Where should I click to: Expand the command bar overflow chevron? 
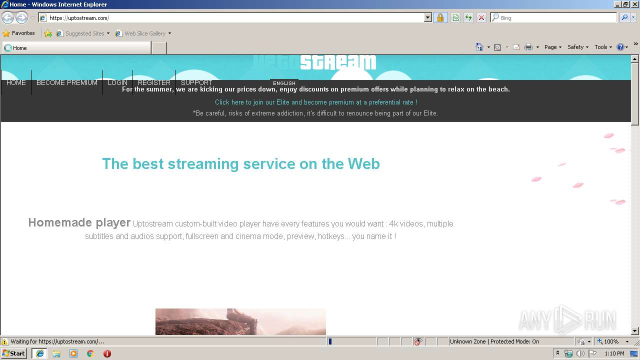tap(635, 44)
